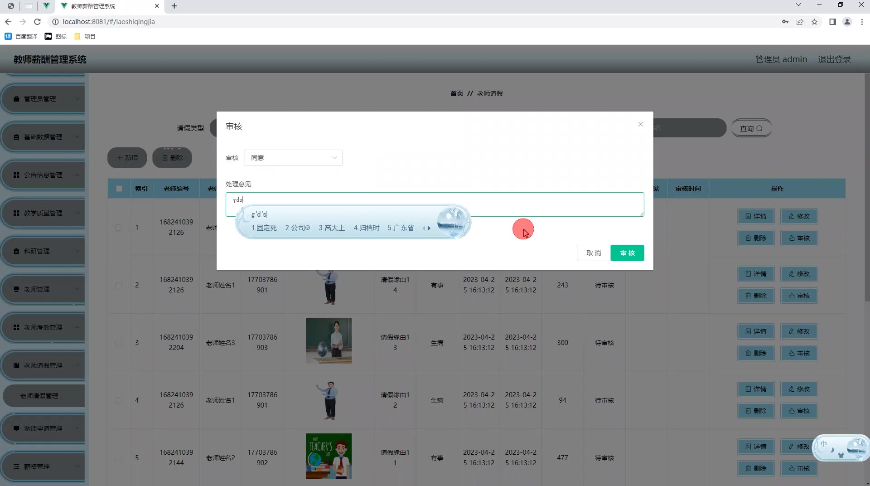Click 修改 for row 4
The image size is (870, 486).
point(799,389)
